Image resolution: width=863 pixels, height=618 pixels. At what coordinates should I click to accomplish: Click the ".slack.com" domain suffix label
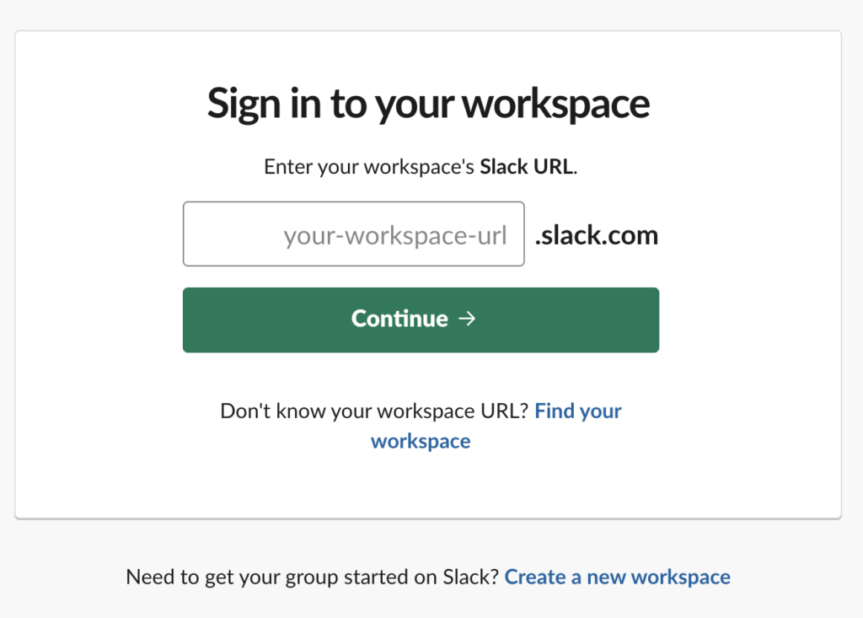(597, 235)
